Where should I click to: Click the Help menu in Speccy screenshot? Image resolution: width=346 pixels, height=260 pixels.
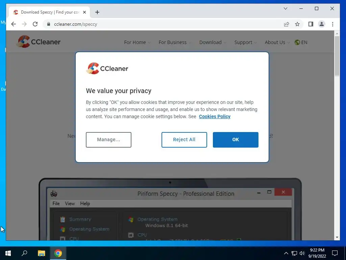85,203
